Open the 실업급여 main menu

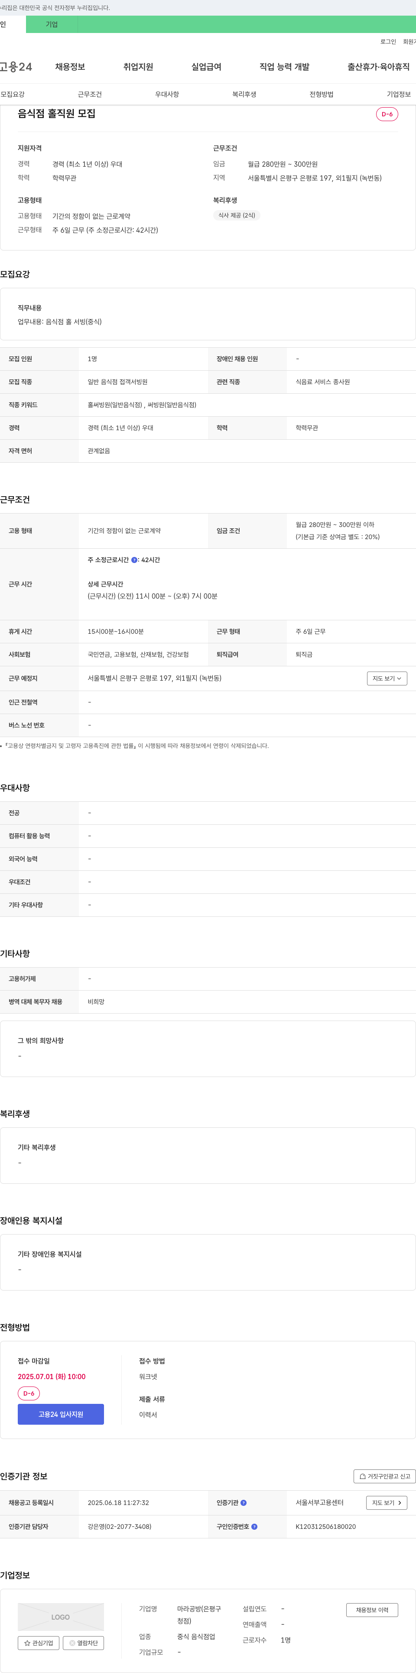[x=206, y=67]
